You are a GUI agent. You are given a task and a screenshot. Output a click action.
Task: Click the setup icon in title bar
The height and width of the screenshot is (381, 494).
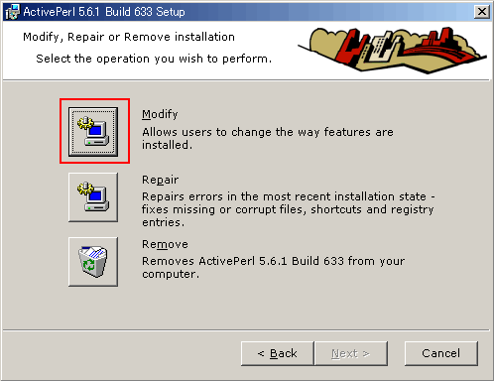click(x=13, y=12)
